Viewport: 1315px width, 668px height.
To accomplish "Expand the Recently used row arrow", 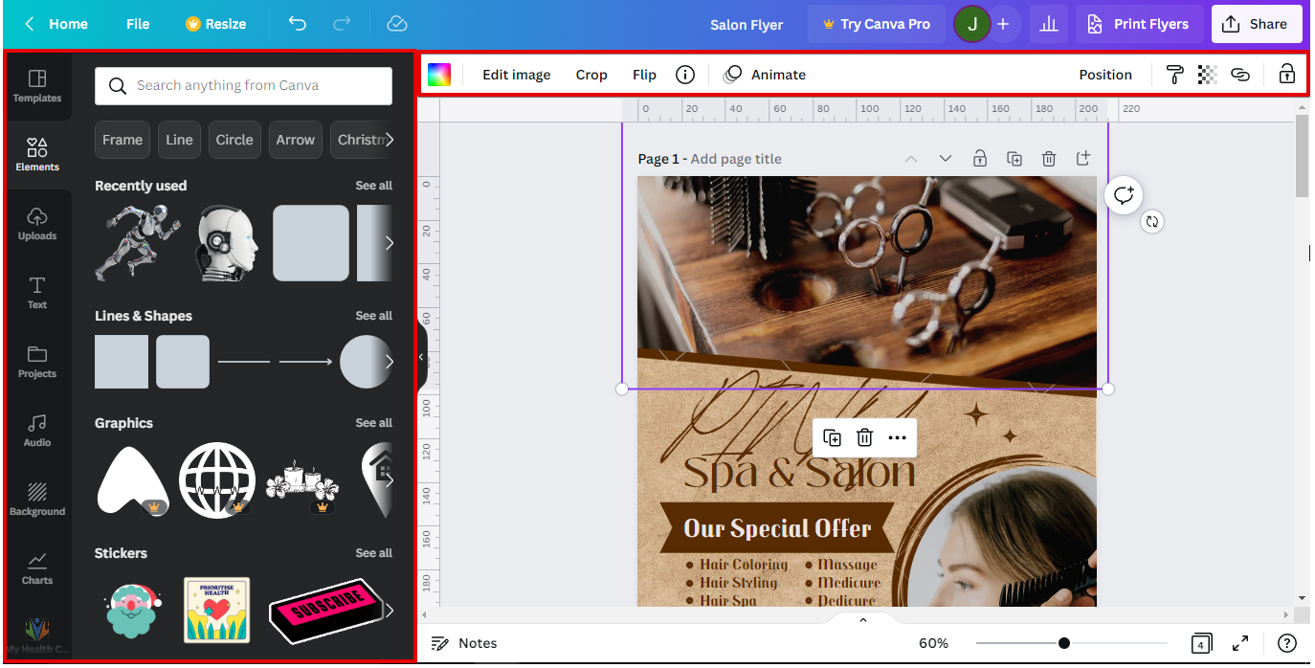I will 389,243.
